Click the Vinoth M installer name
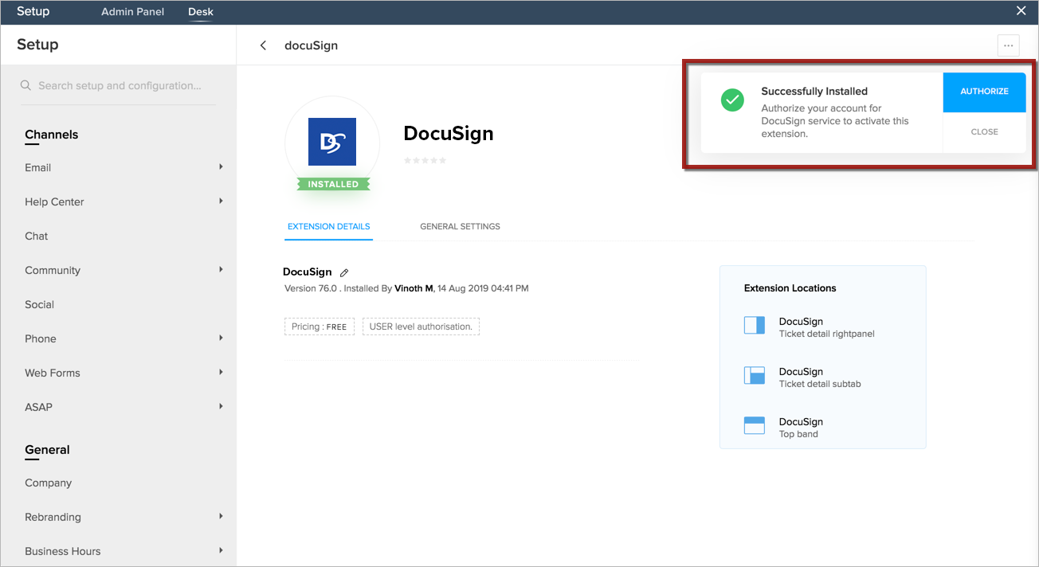 (x=414, y=288)
